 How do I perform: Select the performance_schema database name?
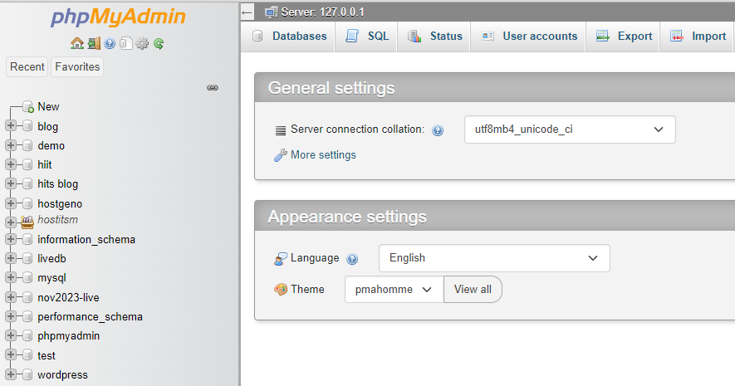(x=90, y=316)
